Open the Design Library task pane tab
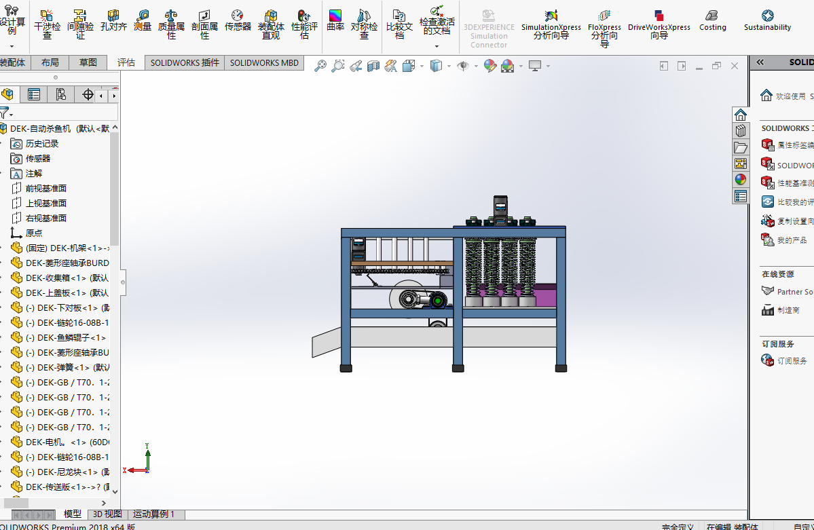The image size is (814, 530). 741,131
